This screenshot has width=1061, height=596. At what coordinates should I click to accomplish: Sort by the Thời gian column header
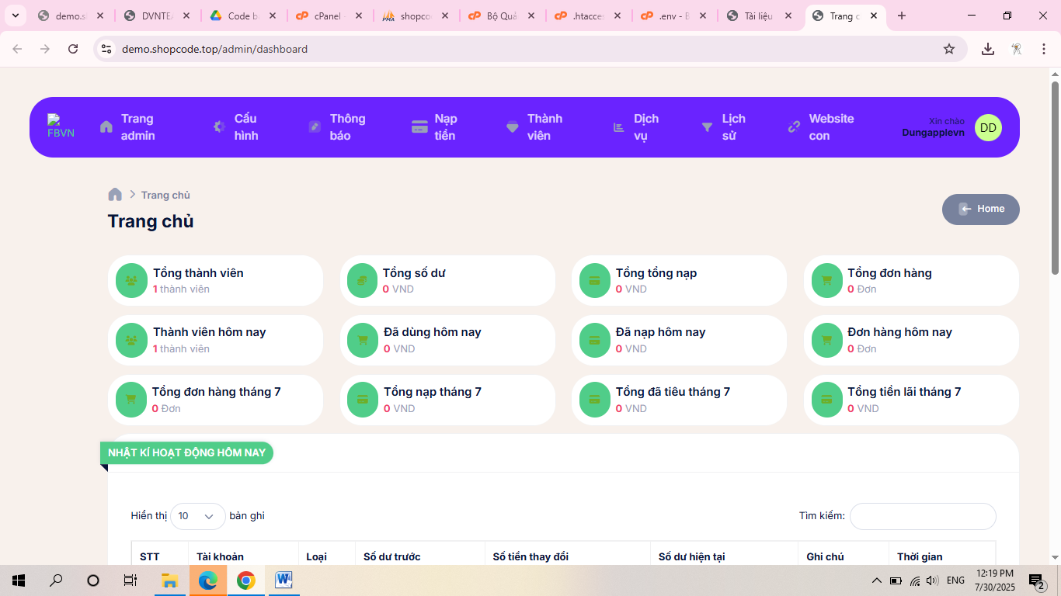point(942,556)
